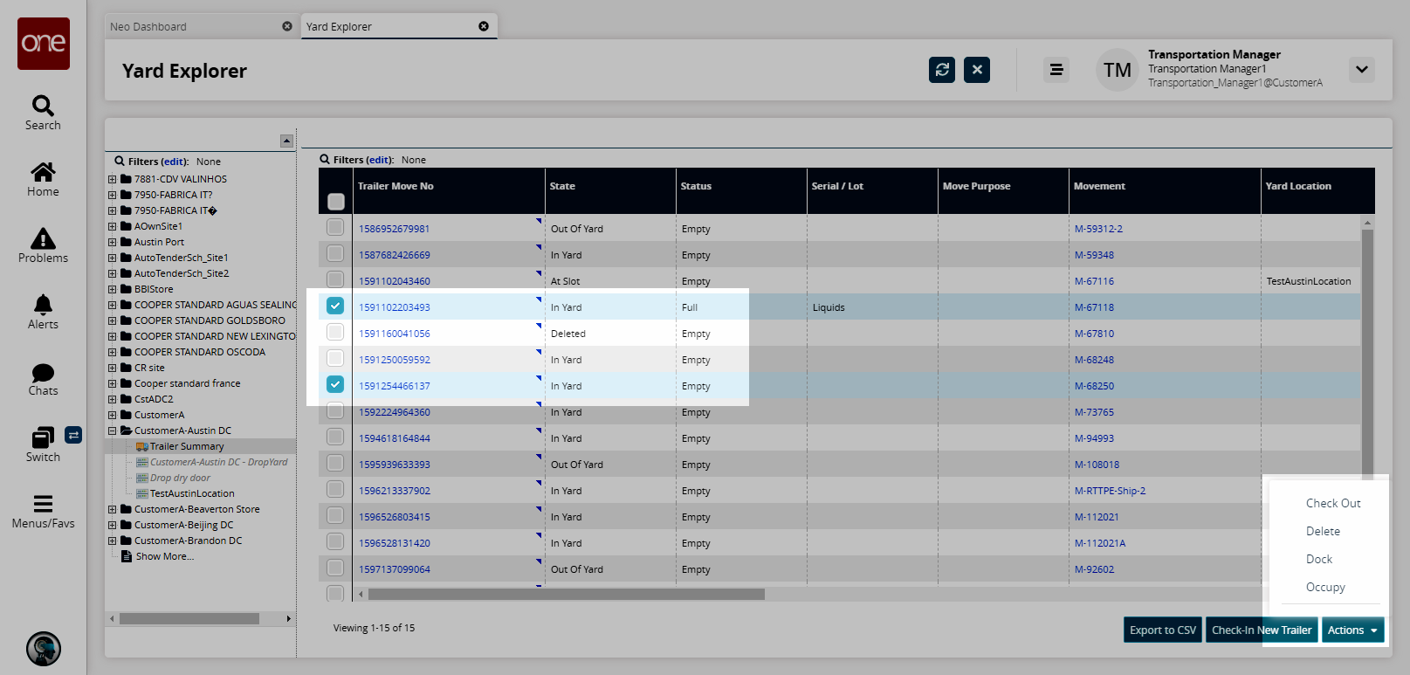Image resolution: width=1410 pixels, height=675 pixels.
Task: Refresh the Yard Explorer page
Action: tap(941, 70)
